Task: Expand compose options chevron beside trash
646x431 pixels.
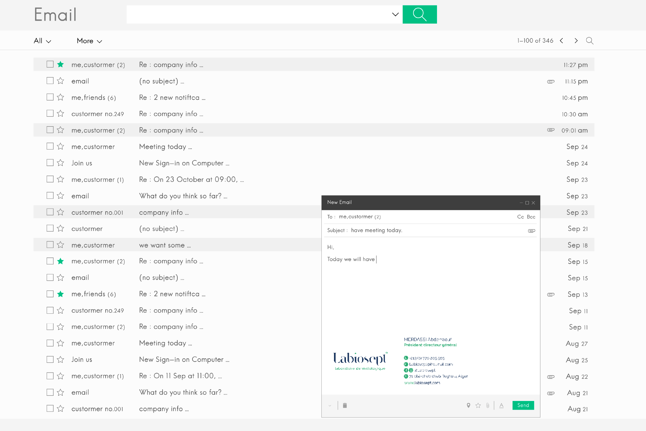Action: click(x=330, y=406)
